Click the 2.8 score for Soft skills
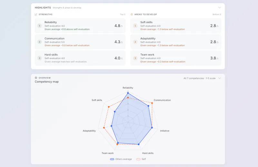 click(x=213, y=26)
